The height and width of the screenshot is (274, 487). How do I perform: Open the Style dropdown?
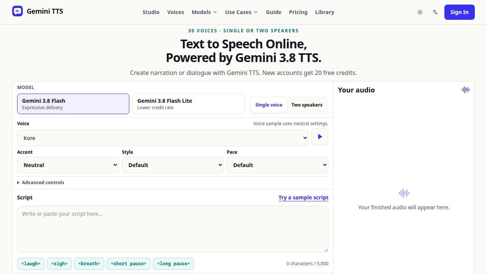(x=173, y=165)
